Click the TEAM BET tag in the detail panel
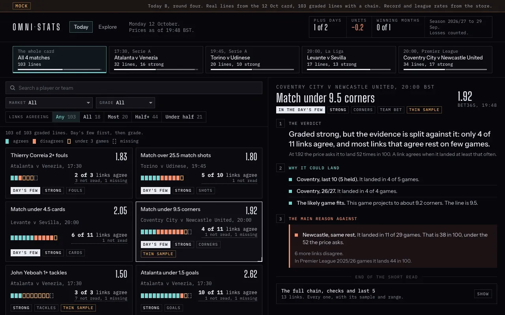The width and height of the screenshot is (505, 315). click(x=391, y=110)
